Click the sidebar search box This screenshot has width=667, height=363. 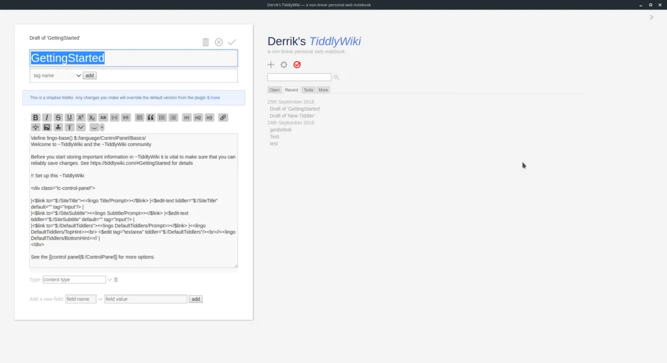(x=299, y=77)
